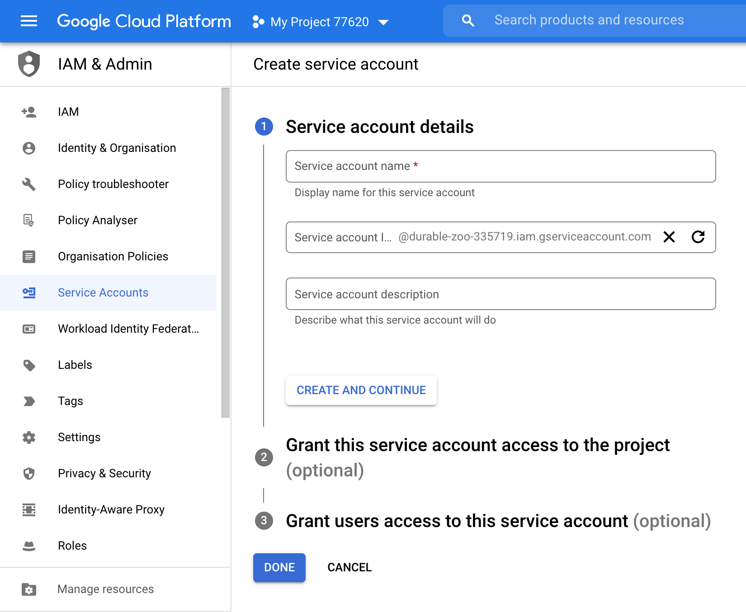Click the sidebar vertical scrollbar

coord(226,253)
